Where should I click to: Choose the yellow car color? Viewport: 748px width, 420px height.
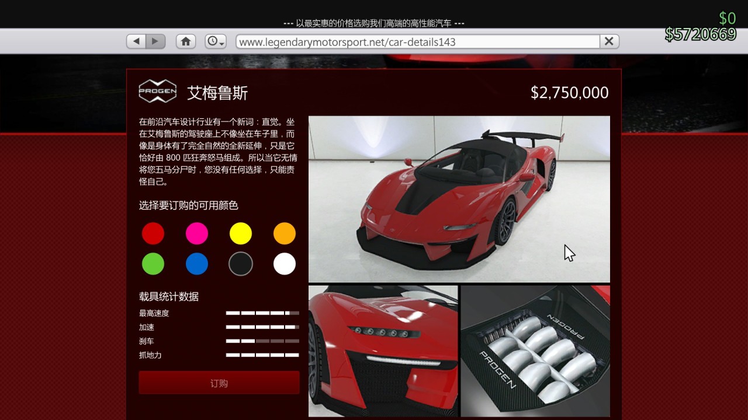pyautogui.click(x=241, y=234)
